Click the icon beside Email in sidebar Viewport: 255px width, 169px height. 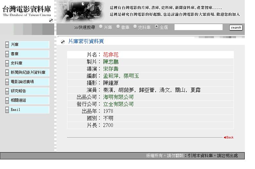[7, 110]
